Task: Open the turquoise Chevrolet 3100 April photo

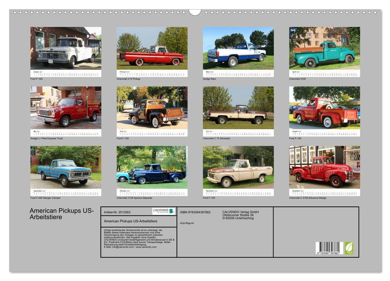Action: pos(325,48)
